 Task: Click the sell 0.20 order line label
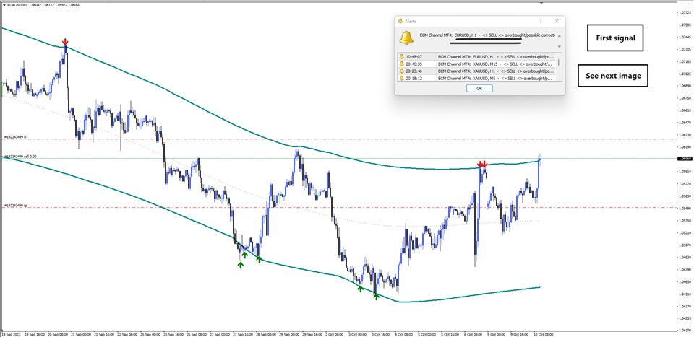pyautogui.click(x=20, y=156)
